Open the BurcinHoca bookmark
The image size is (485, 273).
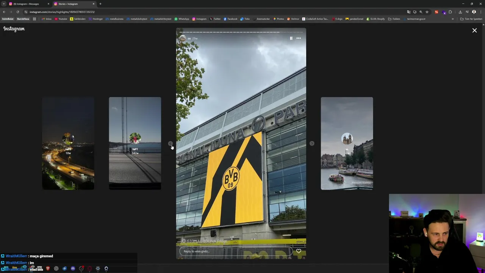(23, 19)
